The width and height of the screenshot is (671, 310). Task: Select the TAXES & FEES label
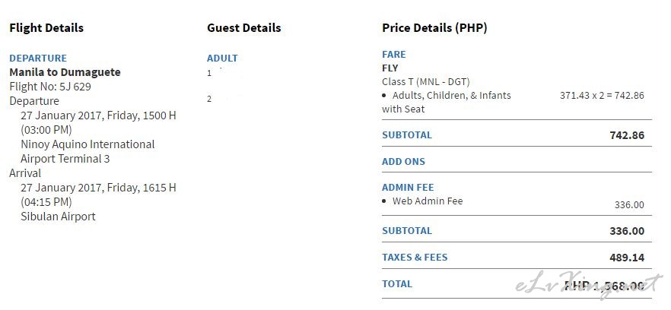[415, 258]
